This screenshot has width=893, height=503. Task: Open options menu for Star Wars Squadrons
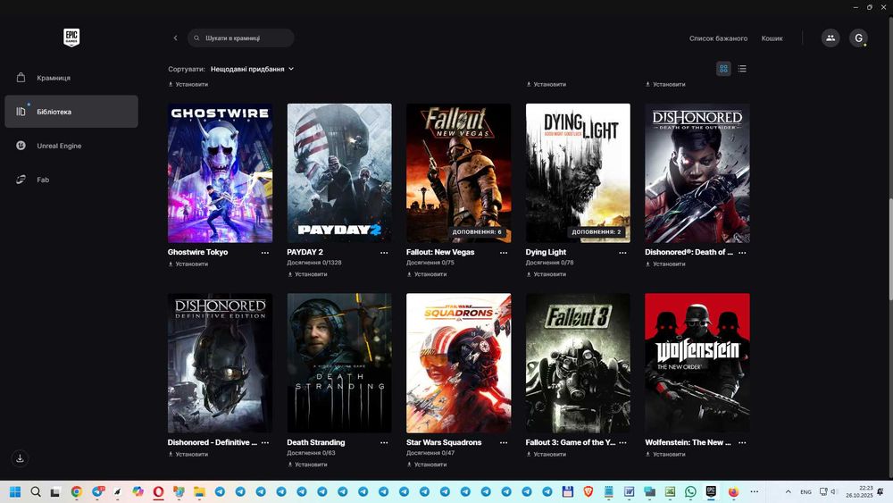pos(504,442)
